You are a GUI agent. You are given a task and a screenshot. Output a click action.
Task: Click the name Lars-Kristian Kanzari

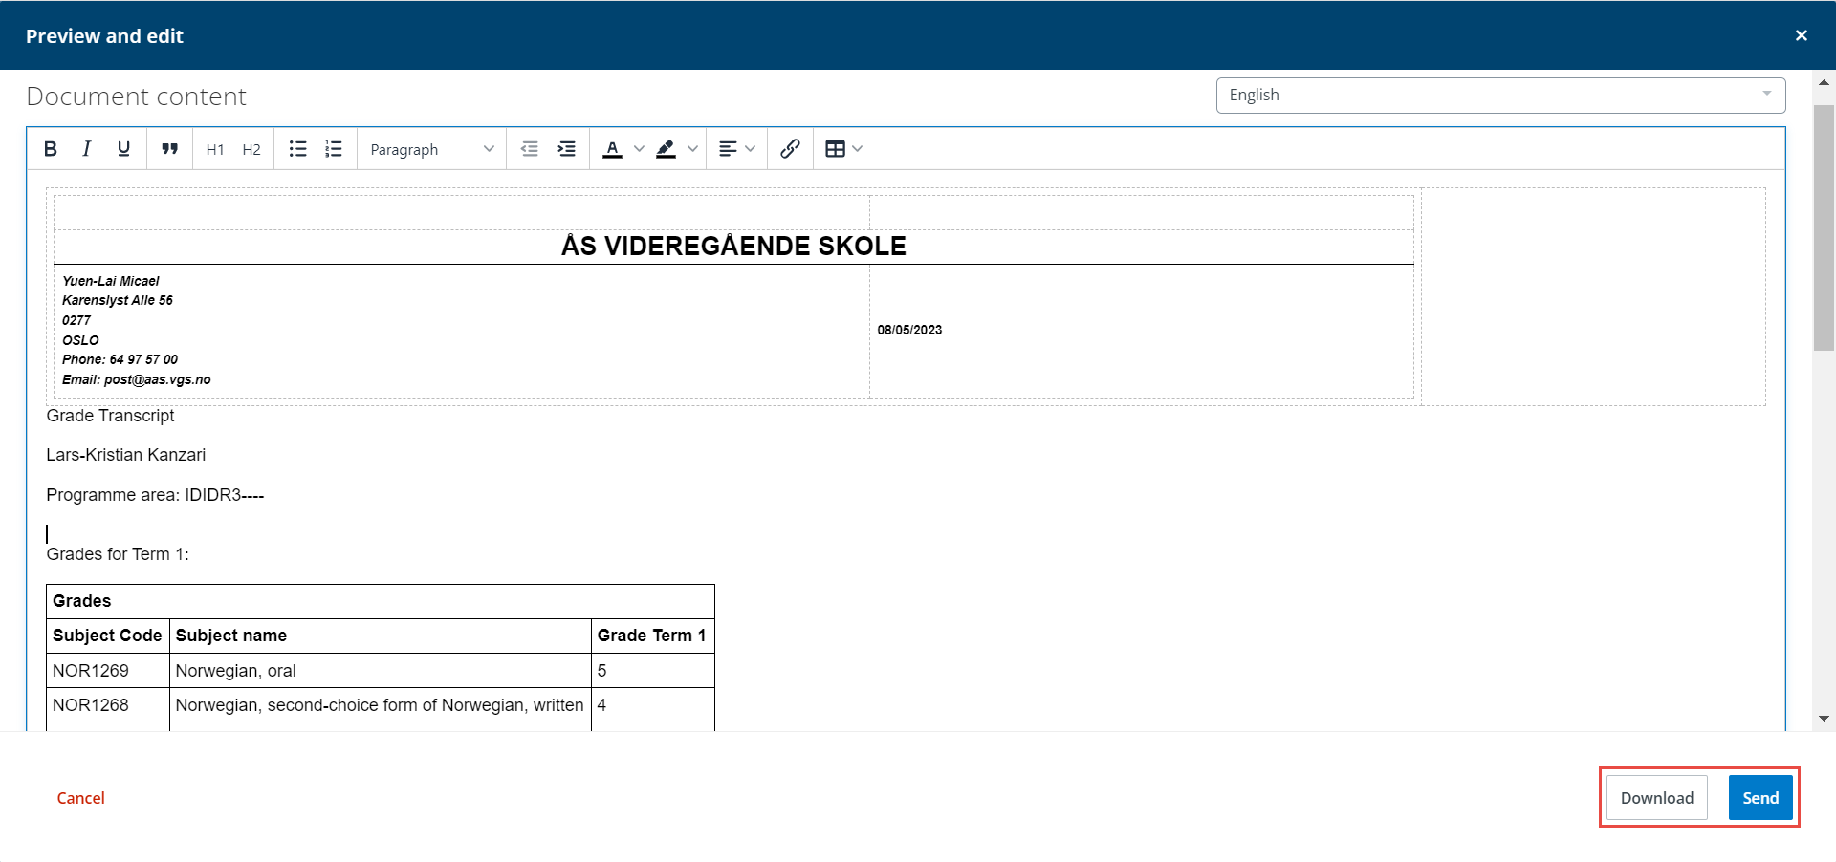(125, 455)
